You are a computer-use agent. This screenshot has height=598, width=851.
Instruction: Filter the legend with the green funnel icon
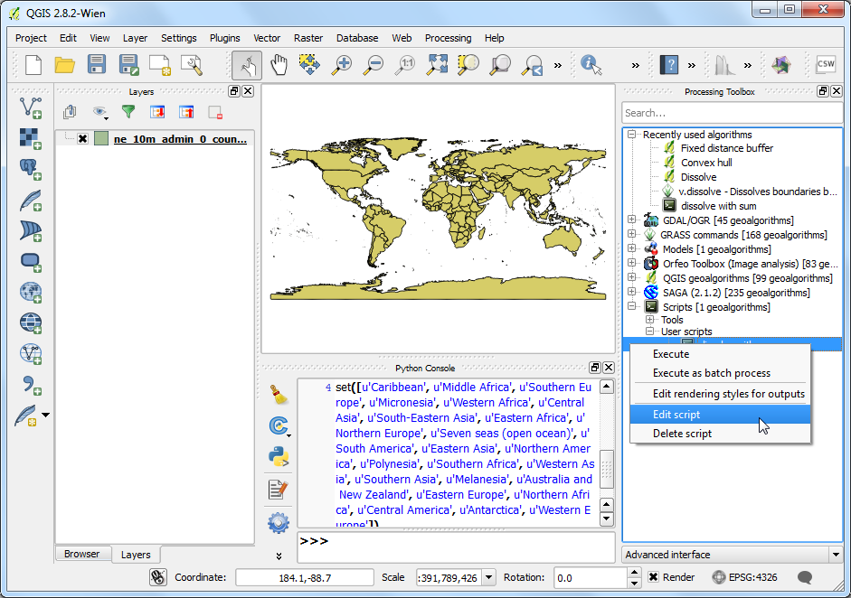(x=128, y=112)
